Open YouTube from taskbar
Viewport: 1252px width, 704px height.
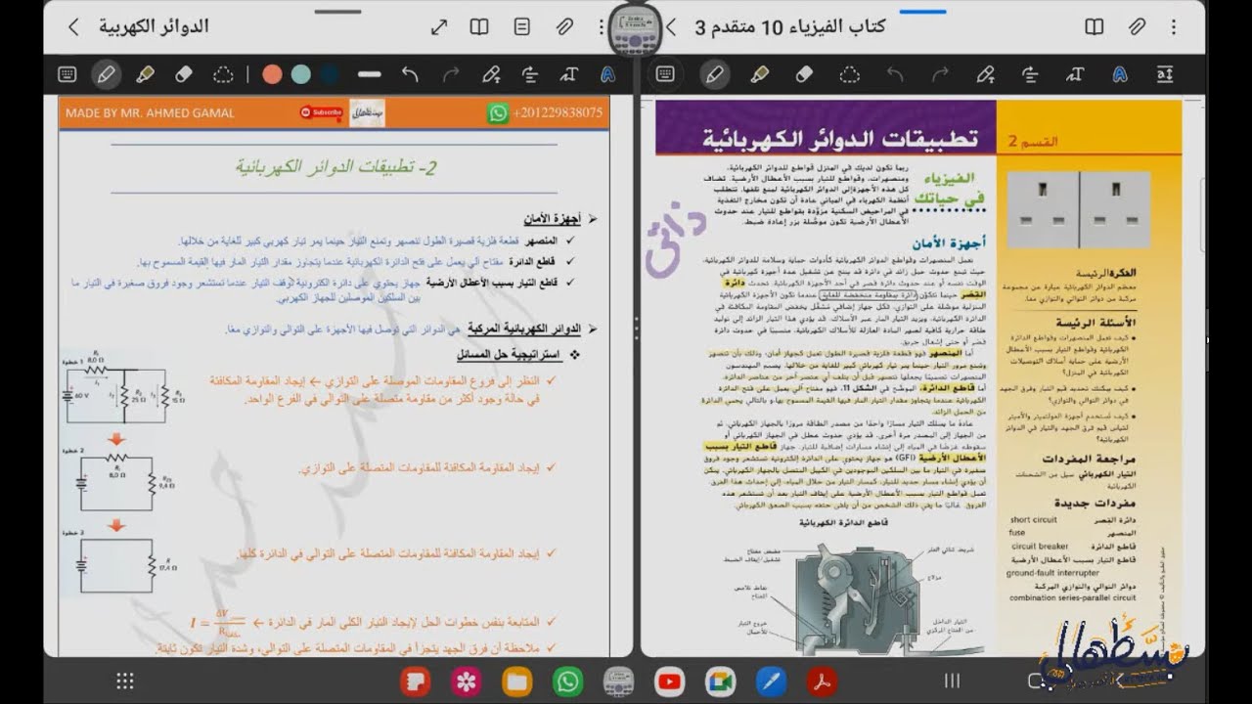pos(669,682)
